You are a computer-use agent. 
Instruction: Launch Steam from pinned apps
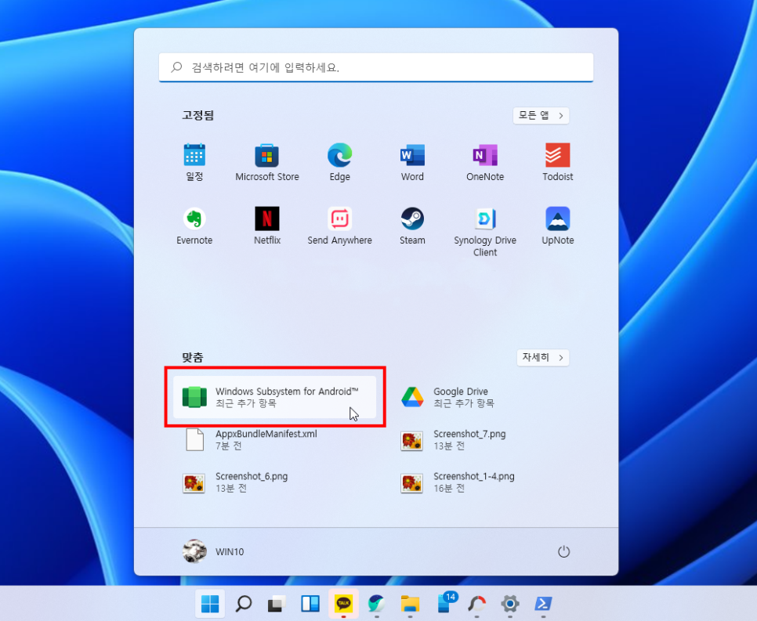(x=412, y=226)
